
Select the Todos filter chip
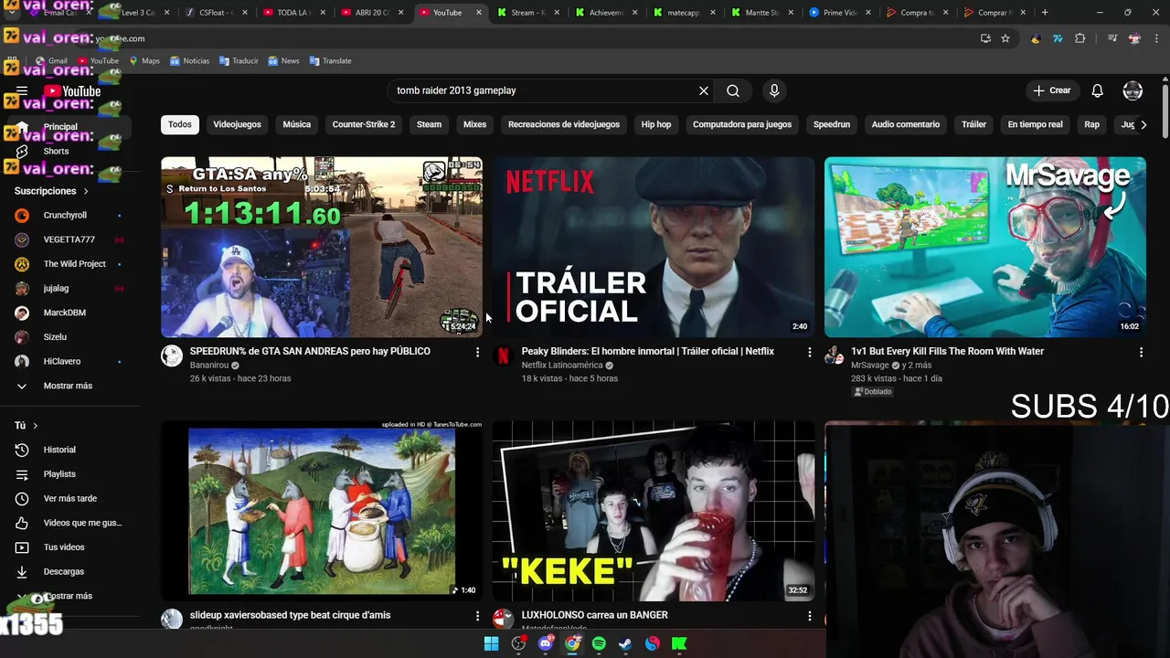(180, 124)
